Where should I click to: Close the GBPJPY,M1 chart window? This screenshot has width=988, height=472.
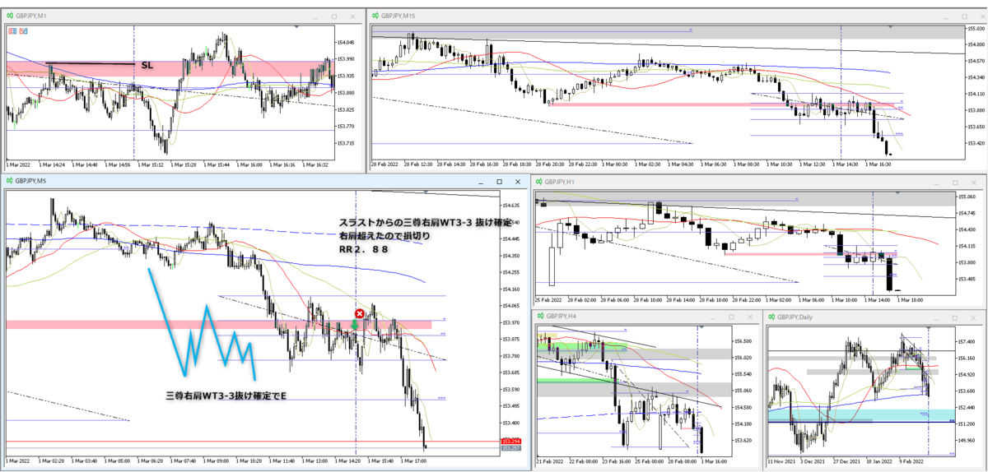click(x=353, y=16)
